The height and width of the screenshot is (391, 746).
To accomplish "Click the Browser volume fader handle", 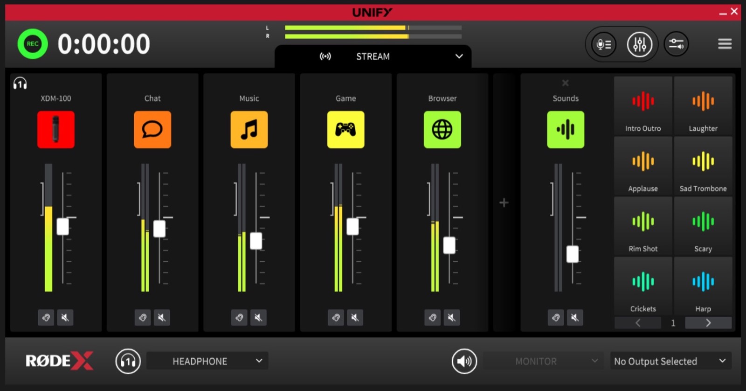I will point(449,245).
